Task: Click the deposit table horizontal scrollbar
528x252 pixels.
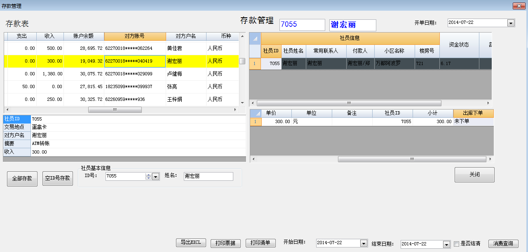Action: point(115,110)
